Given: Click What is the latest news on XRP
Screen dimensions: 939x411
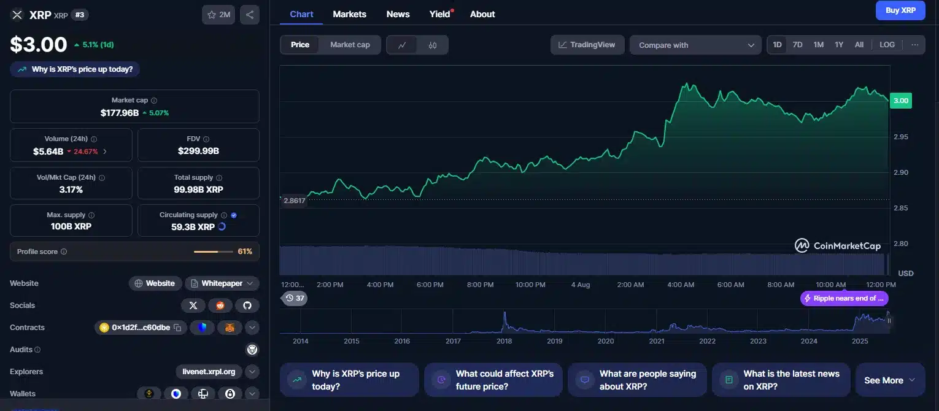Looking at the screenshot, I should click(781, 380).
